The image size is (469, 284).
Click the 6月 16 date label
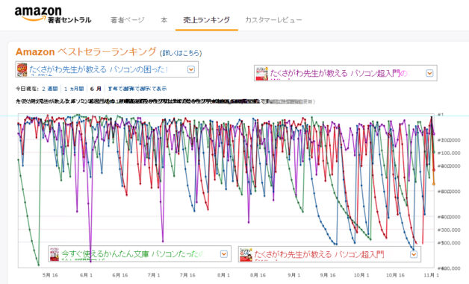coord(120,275)
